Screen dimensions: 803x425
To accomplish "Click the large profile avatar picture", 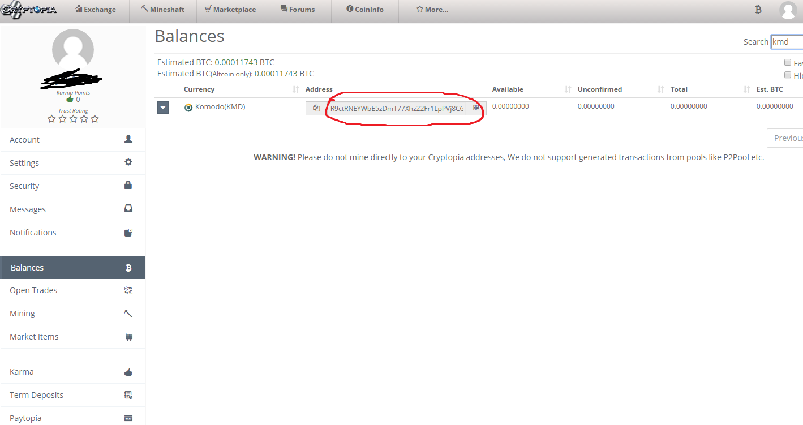I will click(x=73, y=50).
